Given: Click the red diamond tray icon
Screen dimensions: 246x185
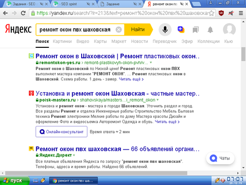Looking at the screenshot, I should tap(222, 181).
